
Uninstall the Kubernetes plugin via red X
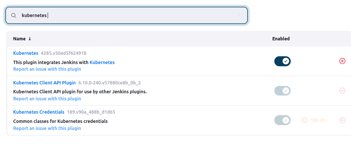click(x=342, y=61)
